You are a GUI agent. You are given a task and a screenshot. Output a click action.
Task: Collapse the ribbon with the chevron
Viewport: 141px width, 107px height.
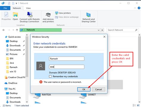[x=135, y=8]
